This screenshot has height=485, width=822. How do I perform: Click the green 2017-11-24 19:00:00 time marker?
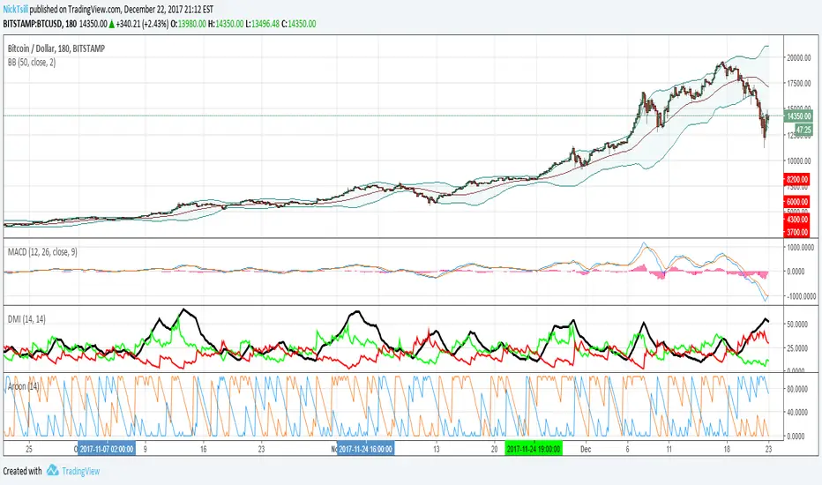[534, 450]
